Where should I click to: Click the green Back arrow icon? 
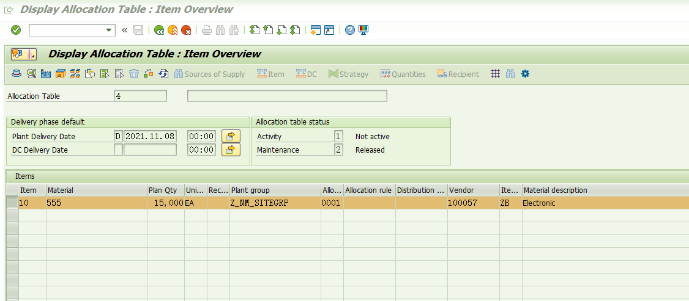coord(159,31)
